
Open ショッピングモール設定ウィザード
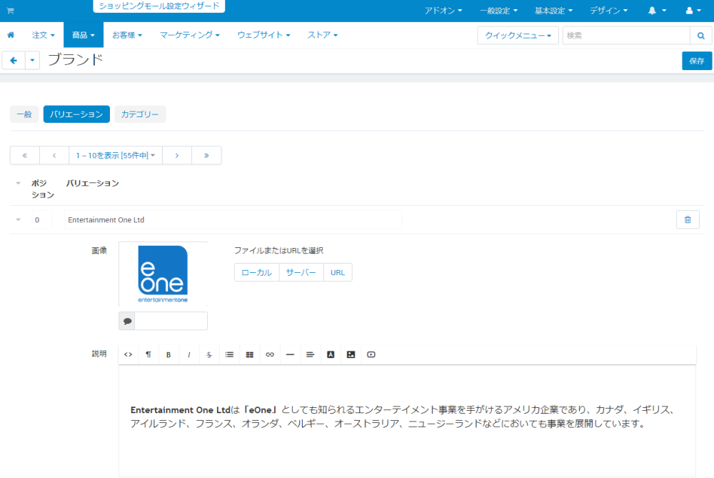[x=159, y=6]
